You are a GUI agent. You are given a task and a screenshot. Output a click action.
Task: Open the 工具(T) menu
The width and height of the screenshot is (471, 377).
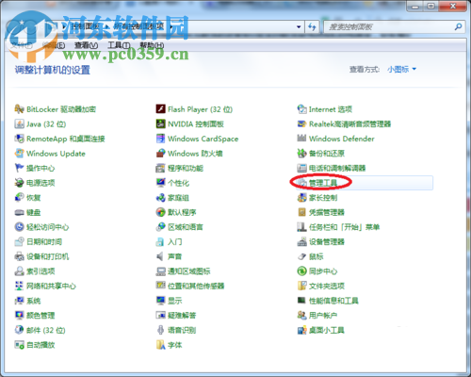[x=119, y=45]
